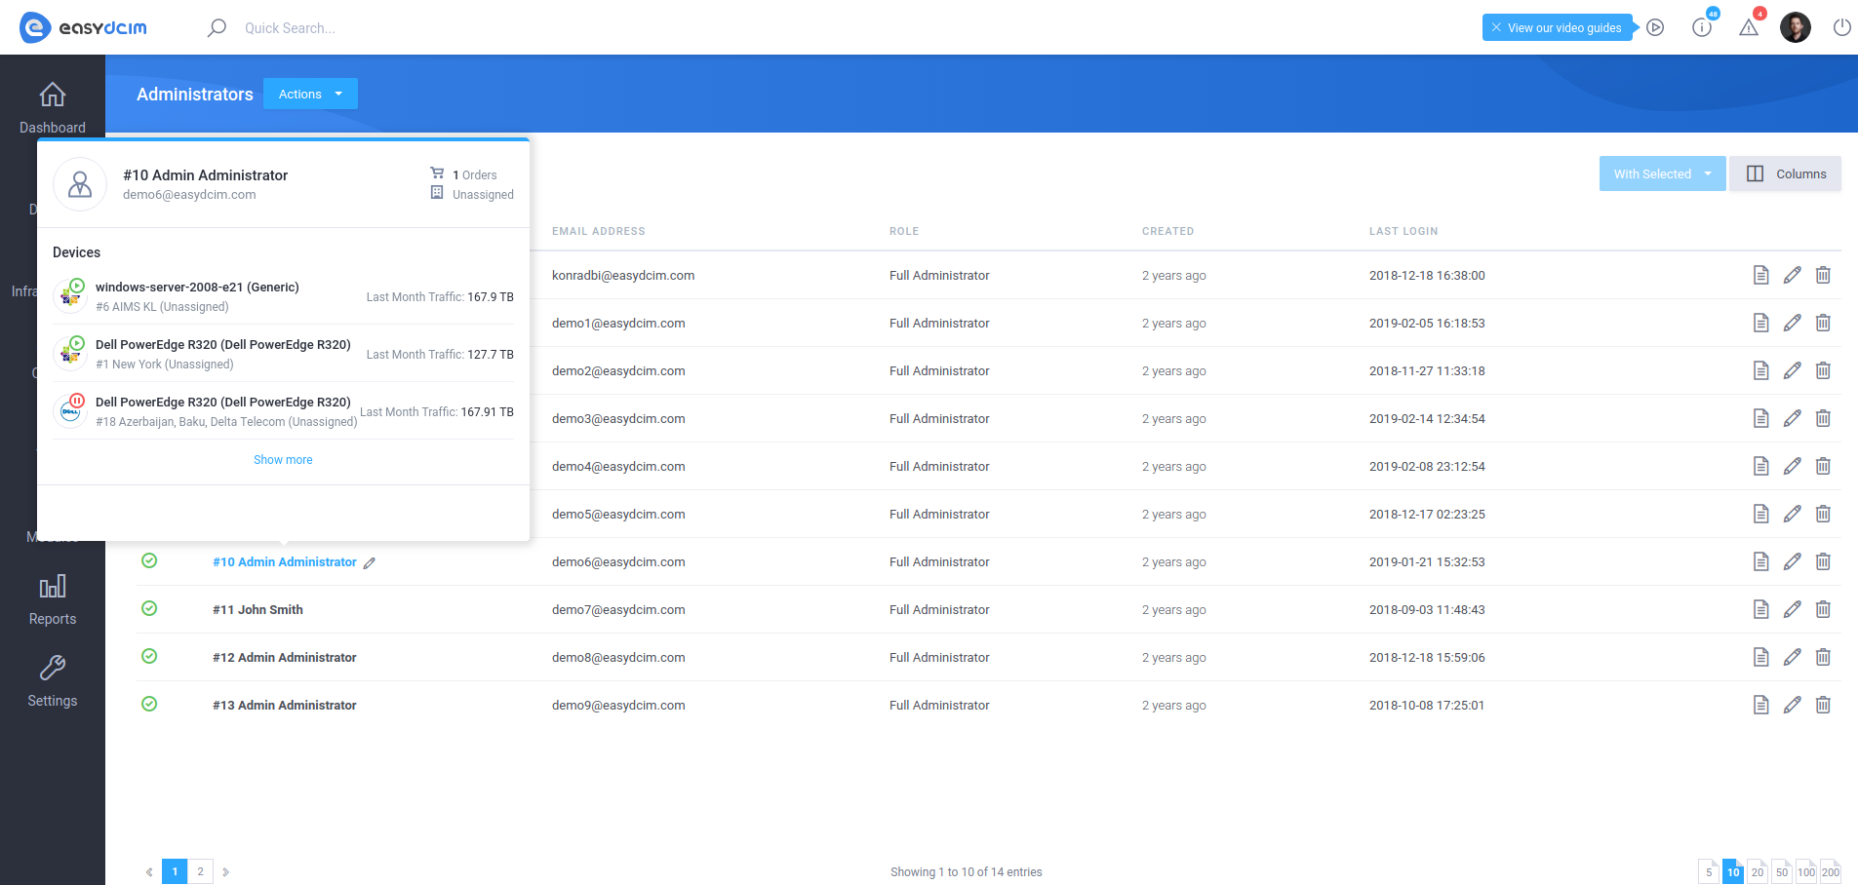This screenshot has height=885, width=1858.
Task: Click Show more in devices popup
Action: point(283,460)
